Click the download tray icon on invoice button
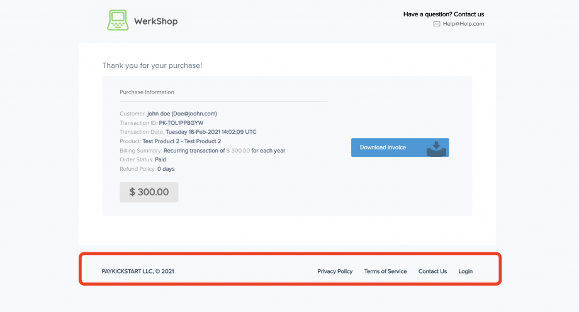This screenshot has width=579, height=312. [x=435, y=148]
